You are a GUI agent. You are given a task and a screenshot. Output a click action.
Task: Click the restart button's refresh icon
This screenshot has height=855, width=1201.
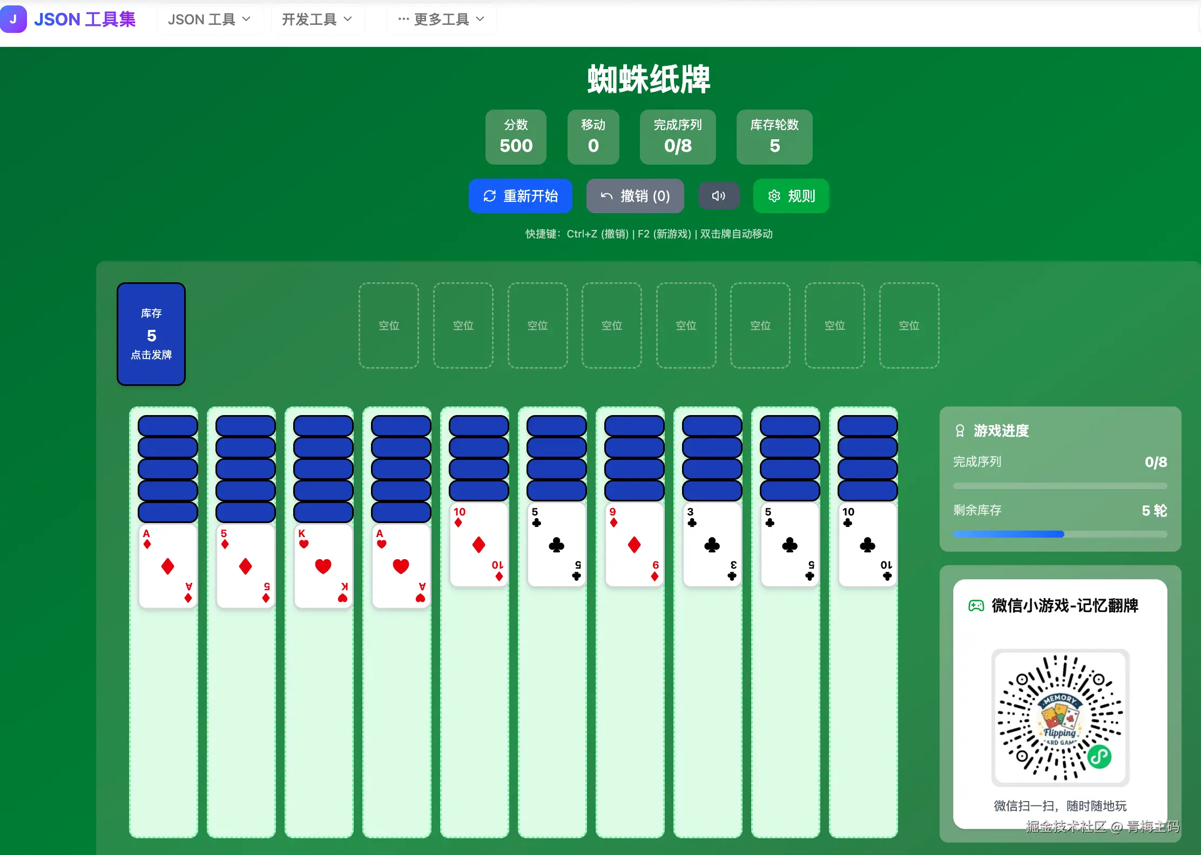click(489, 196)
